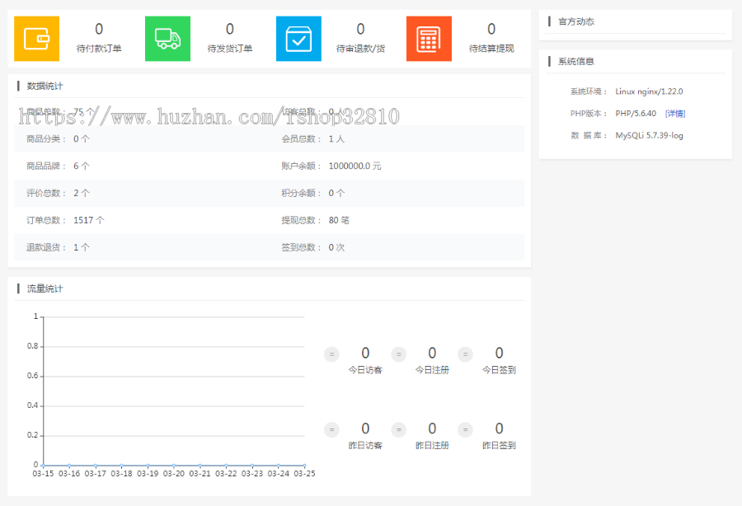This screenshot has width=742, height=506.
Task: Click the yellow wallet pending-payment orders icon
Action: coord(36,39)
